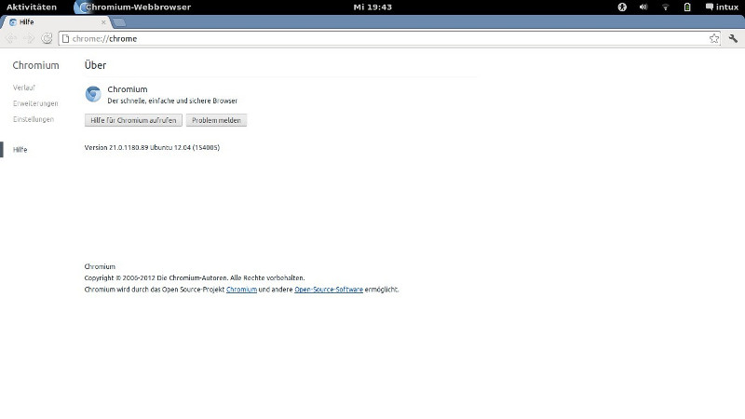
Task: Open a new tab
Action: click(x=119, y=22)
